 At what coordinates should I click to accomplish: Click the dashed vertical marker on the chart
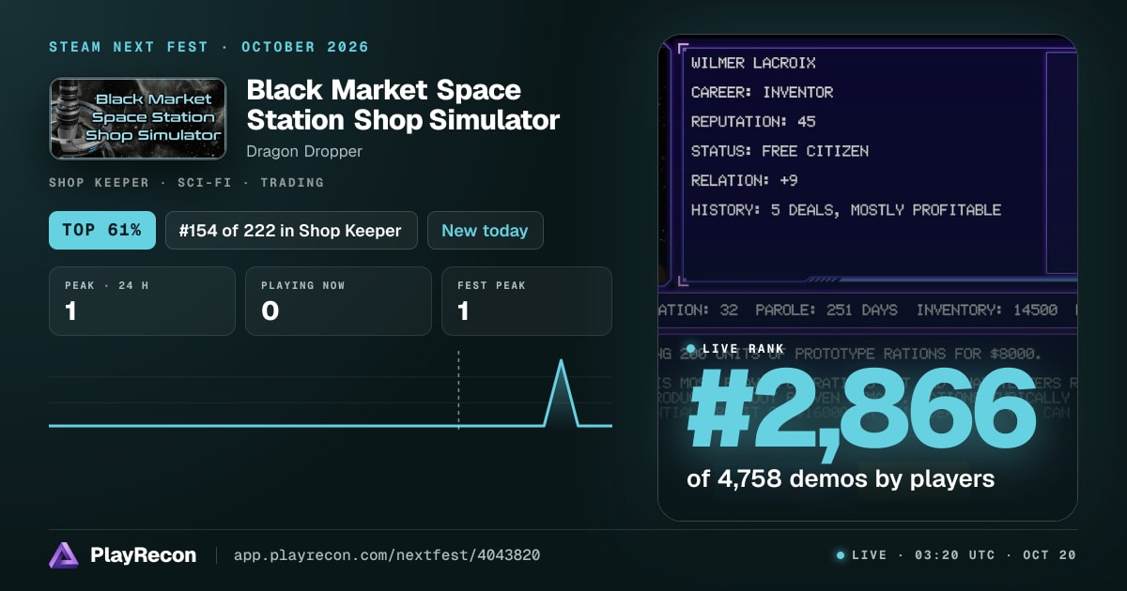coord(458,390)
